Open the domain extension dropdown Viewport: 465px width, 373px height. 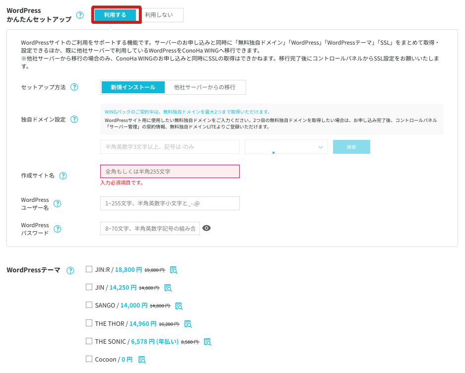pyautogui.click(x=286, y=147)
